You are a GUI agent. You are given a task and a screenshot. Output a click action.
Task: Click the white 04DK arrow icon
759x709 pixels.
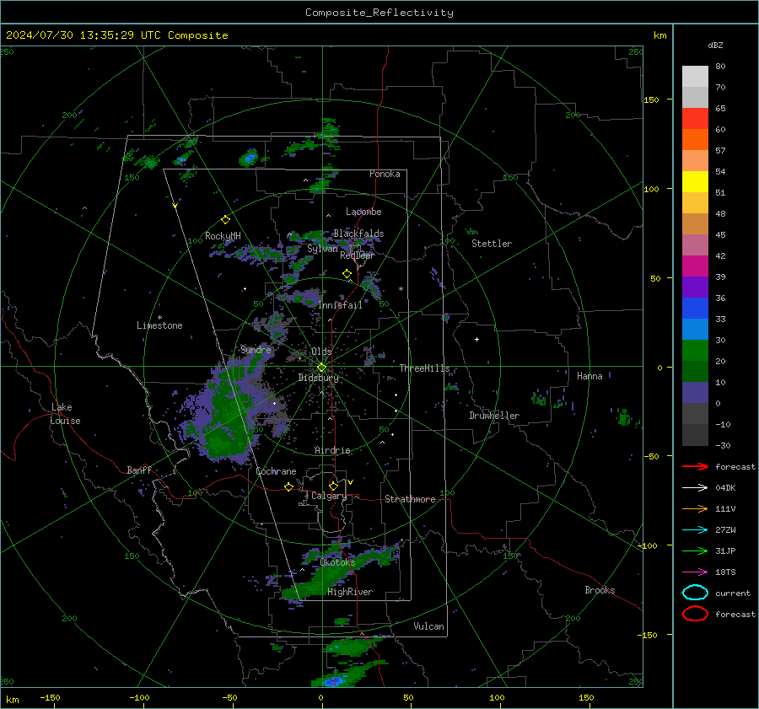695,488
